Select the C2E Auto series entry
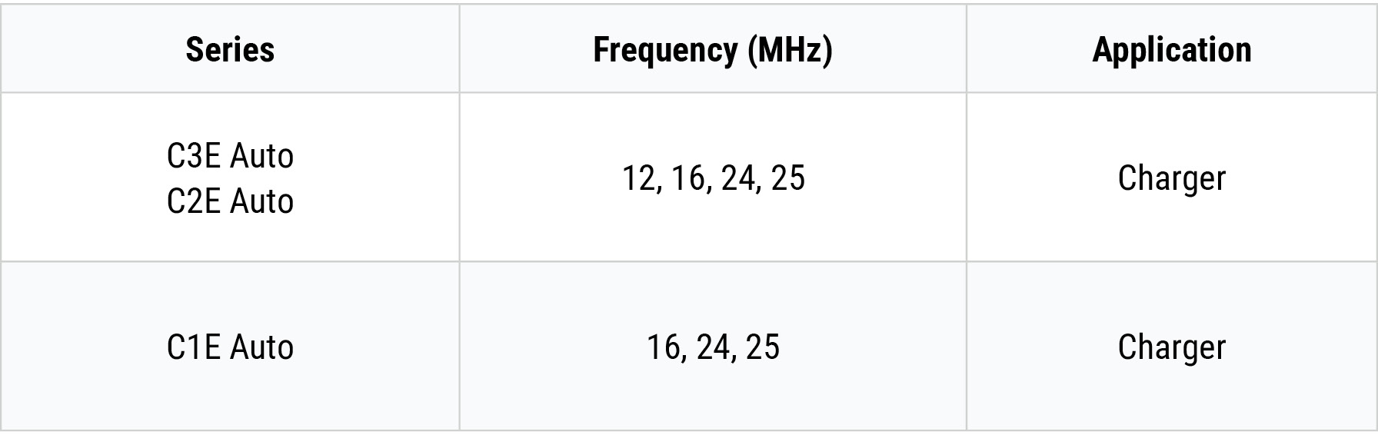The height and width of the screenshot is (445, 1378). (x=230, y=201)
